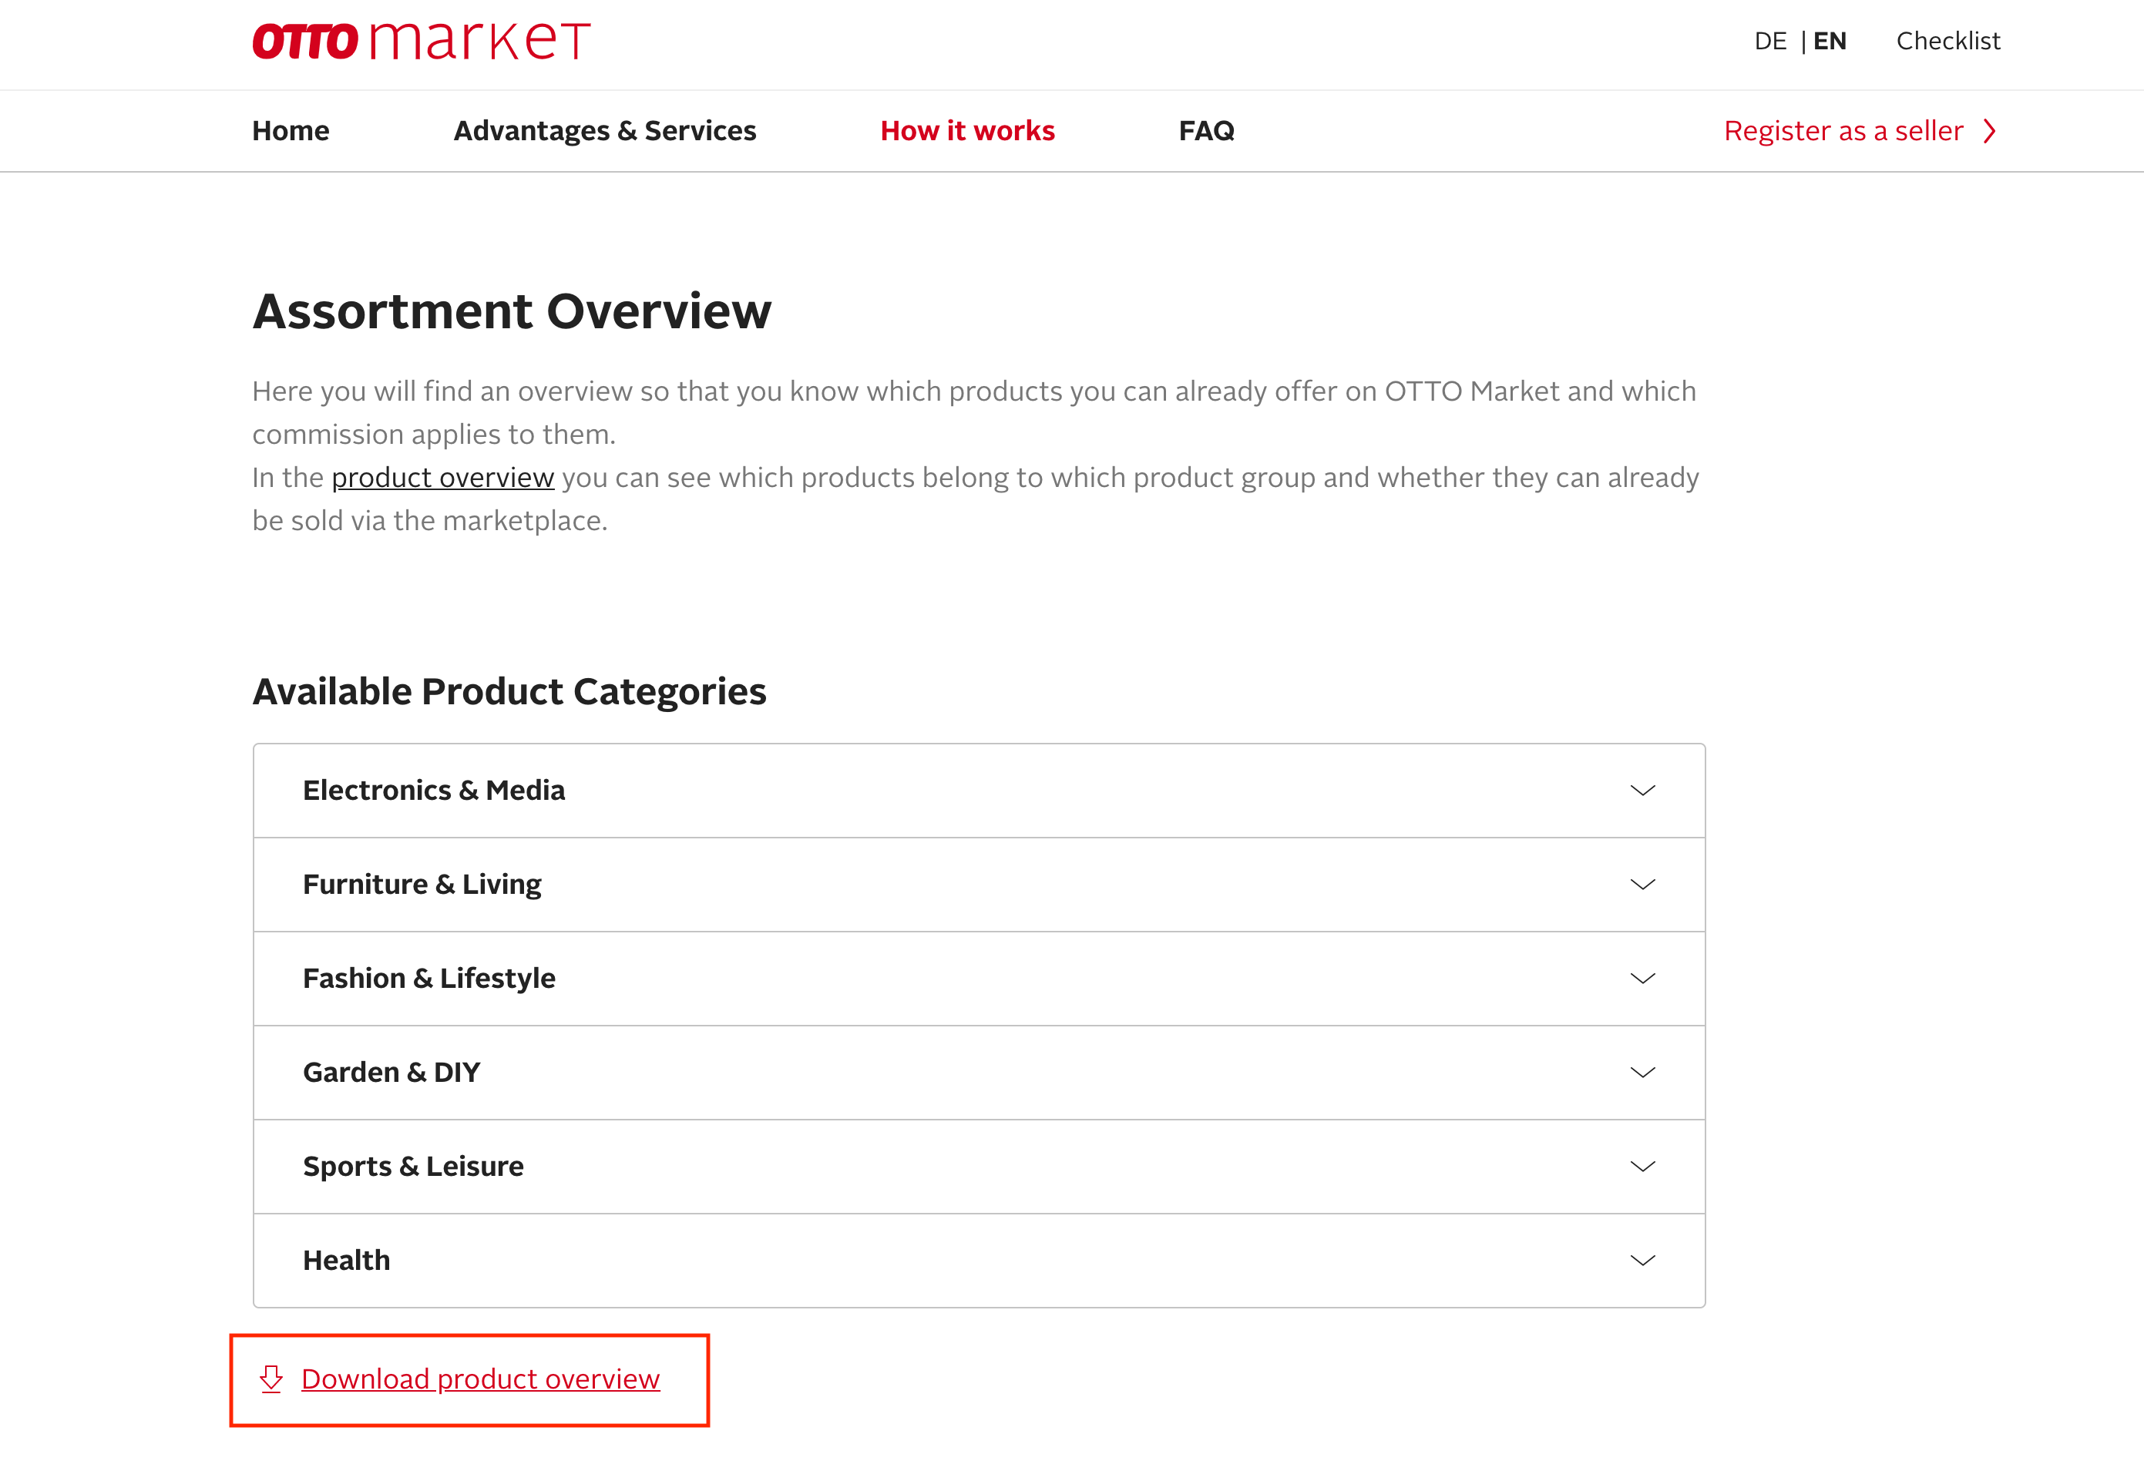Open the FAQ menu item
The width and height of the screenshot is (2144, 1461).
tap(1206, 131)
